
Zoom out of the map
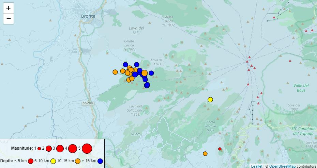pyautogui.click(x=9, y=19)
